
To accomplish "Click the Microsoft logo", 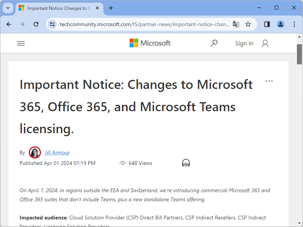I will point(150,43).
